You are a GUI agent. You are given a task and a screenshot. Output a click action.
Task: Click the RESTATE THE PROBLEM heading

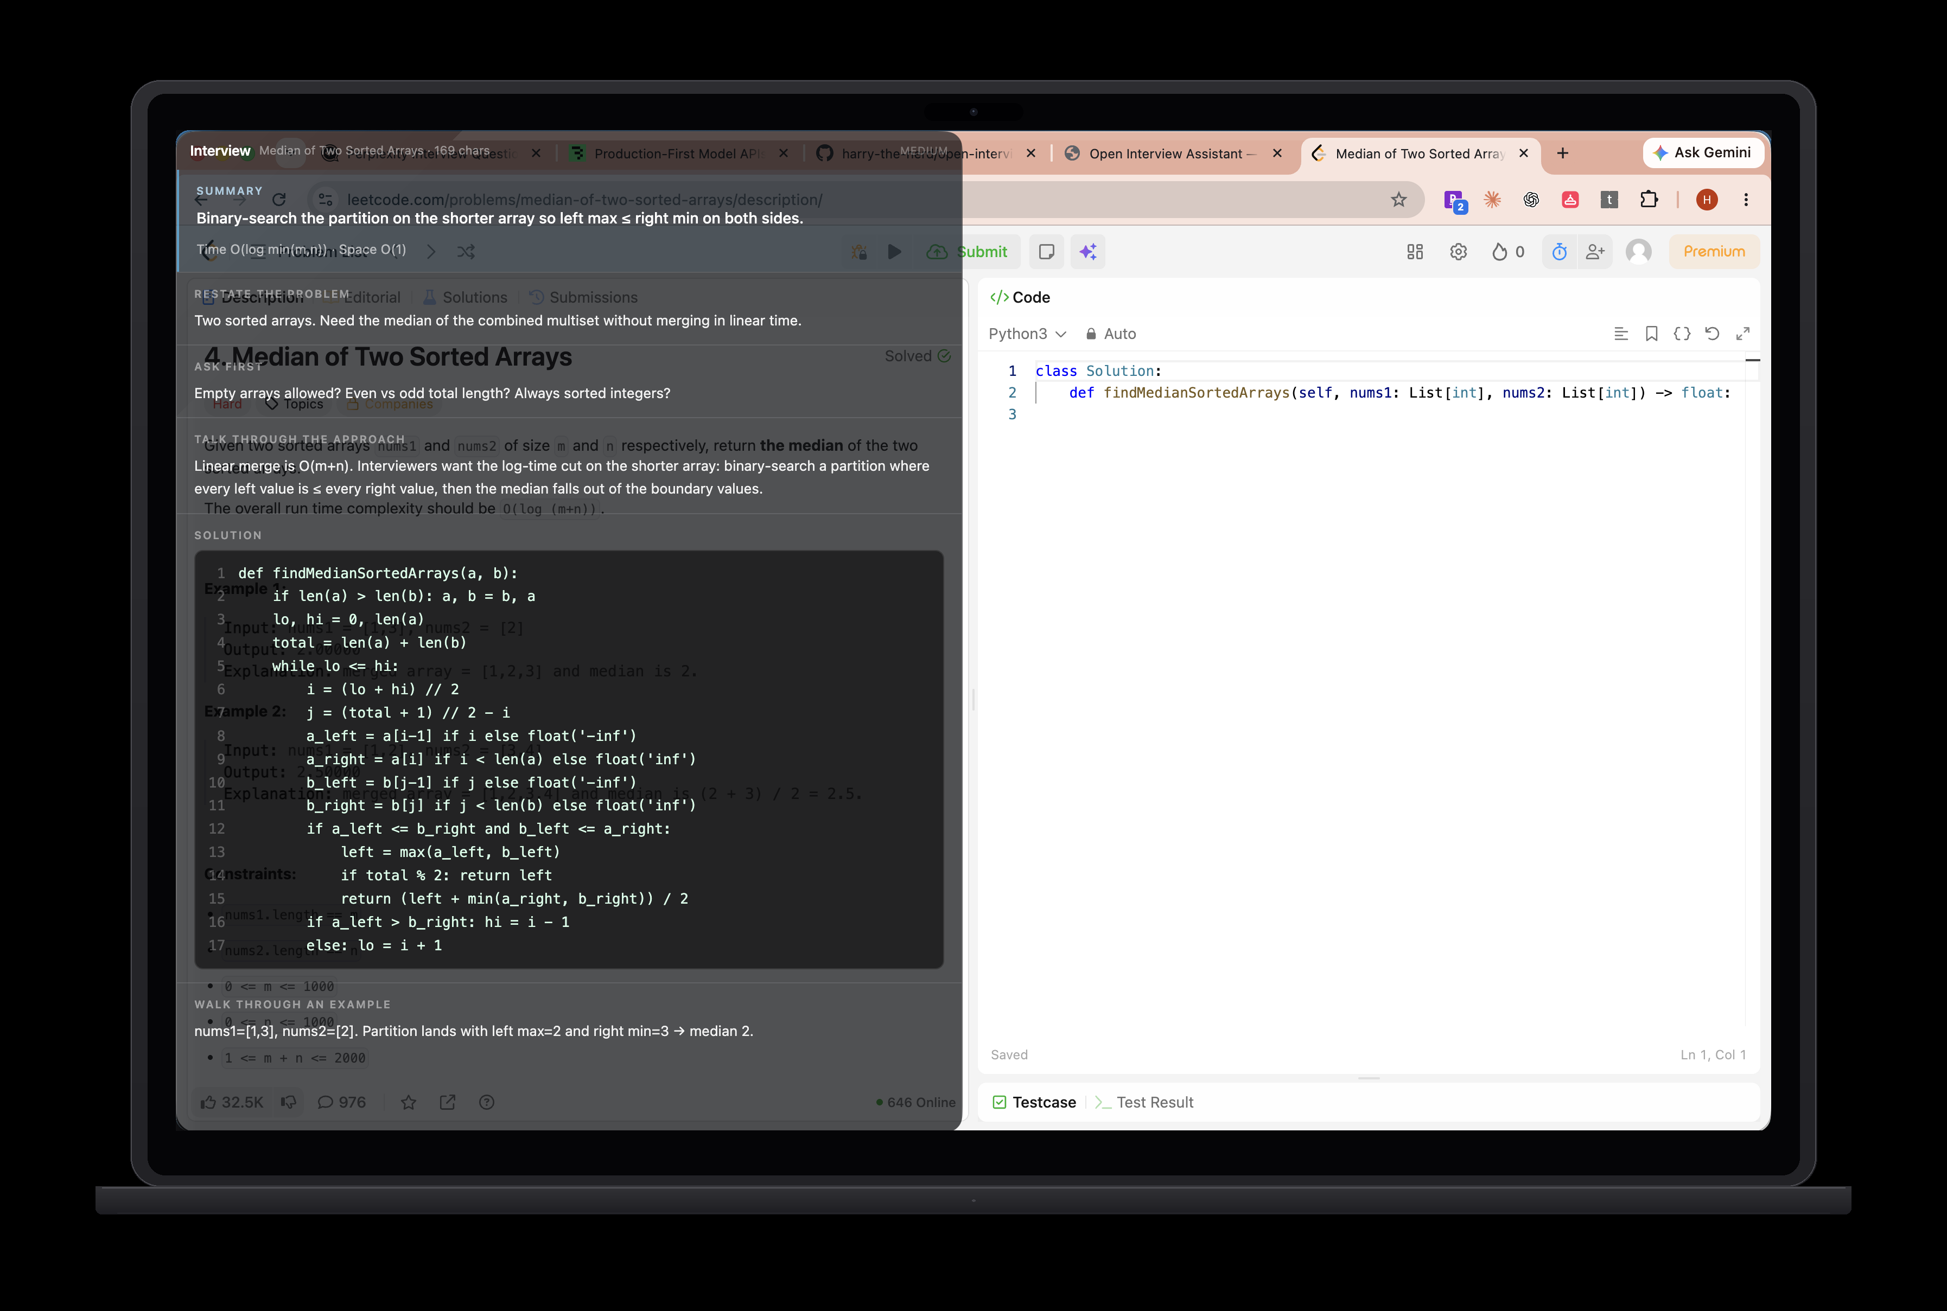[x=272, y=293]
